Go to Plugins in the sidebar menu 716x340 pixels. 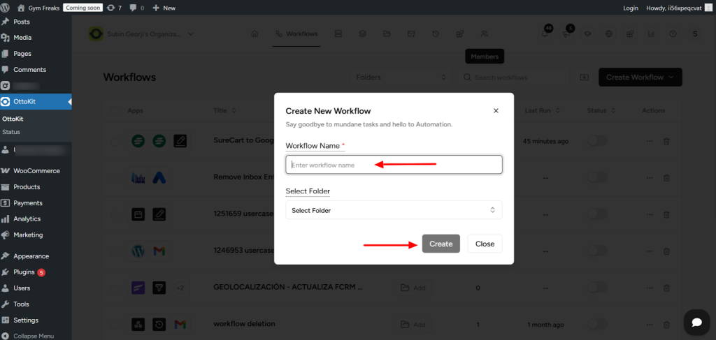click(x=24, y=272)
